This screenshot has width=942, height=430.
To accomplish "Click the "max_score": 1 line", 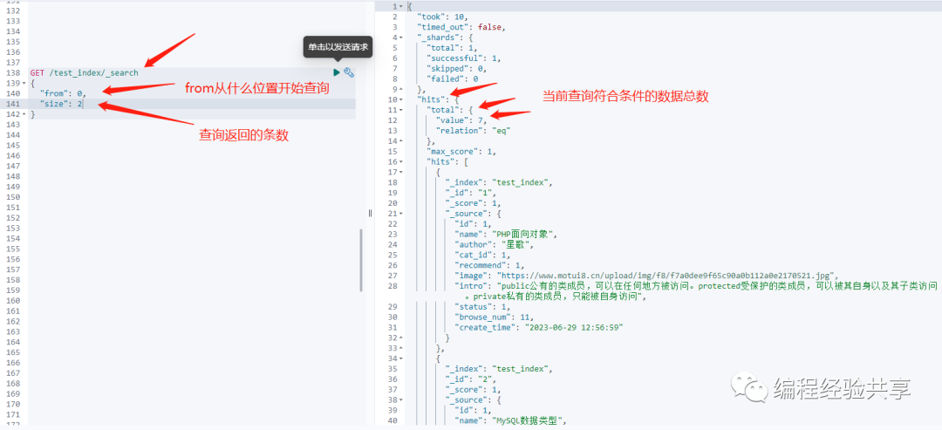I will [x=461, y=152].
